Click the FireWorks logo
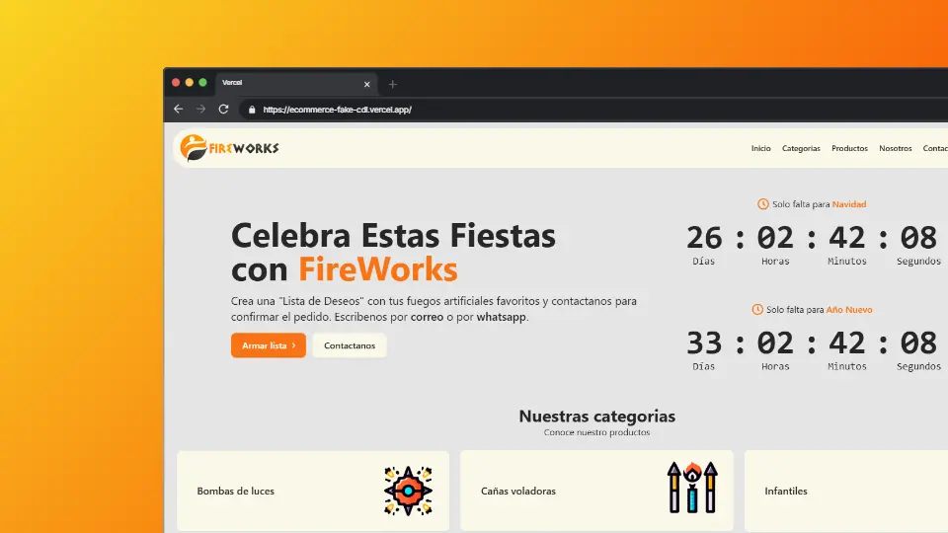948x533 pixels. click(x=230, y=148)
